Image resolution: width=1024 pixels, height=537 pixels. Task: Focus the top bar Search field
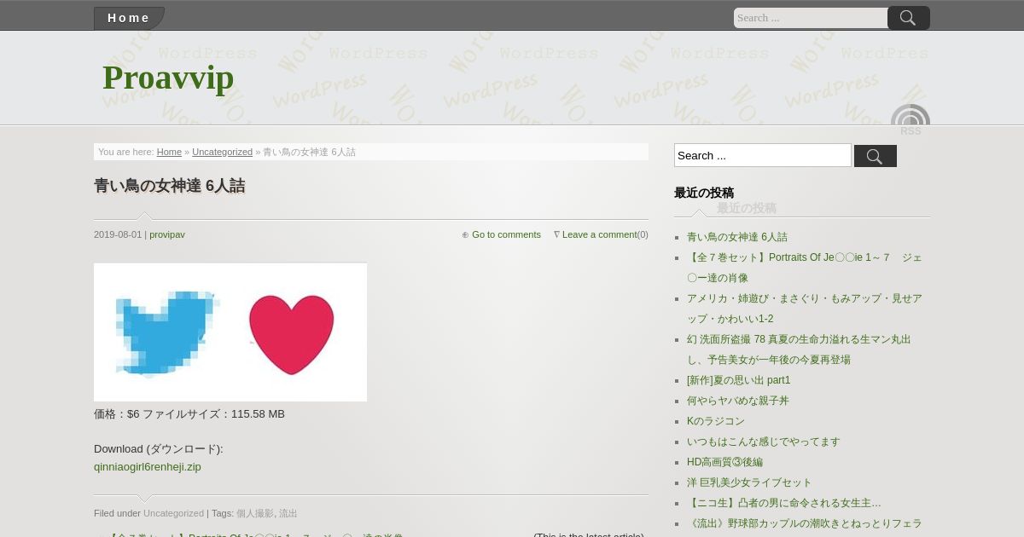point(811,18)
